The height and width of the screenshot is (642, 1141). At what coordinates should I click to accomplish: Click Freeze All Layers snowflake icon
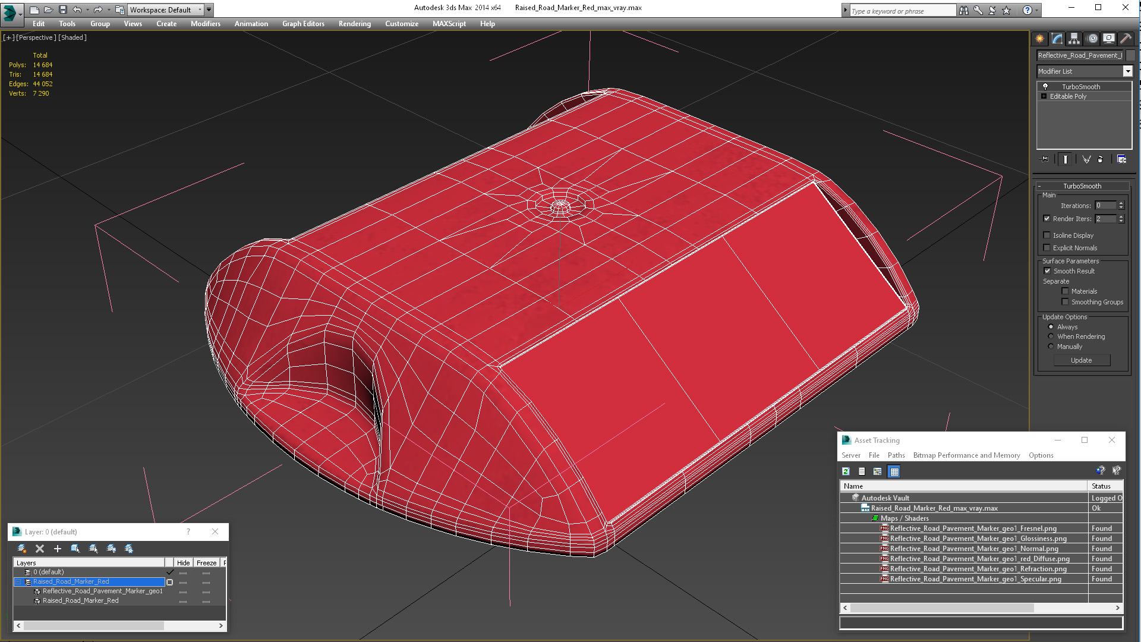(x=129, y=549)
